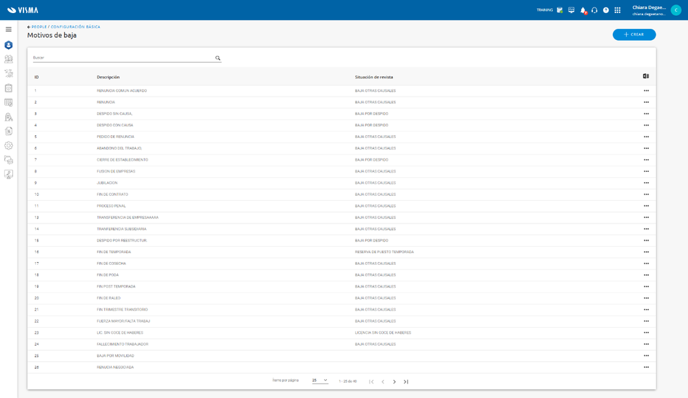Image resolution: width=688 pixels, height=398 pixels.
Task: Open row options for RENUNCIA COMUN ACUERDO
Action: pos(647,91)
